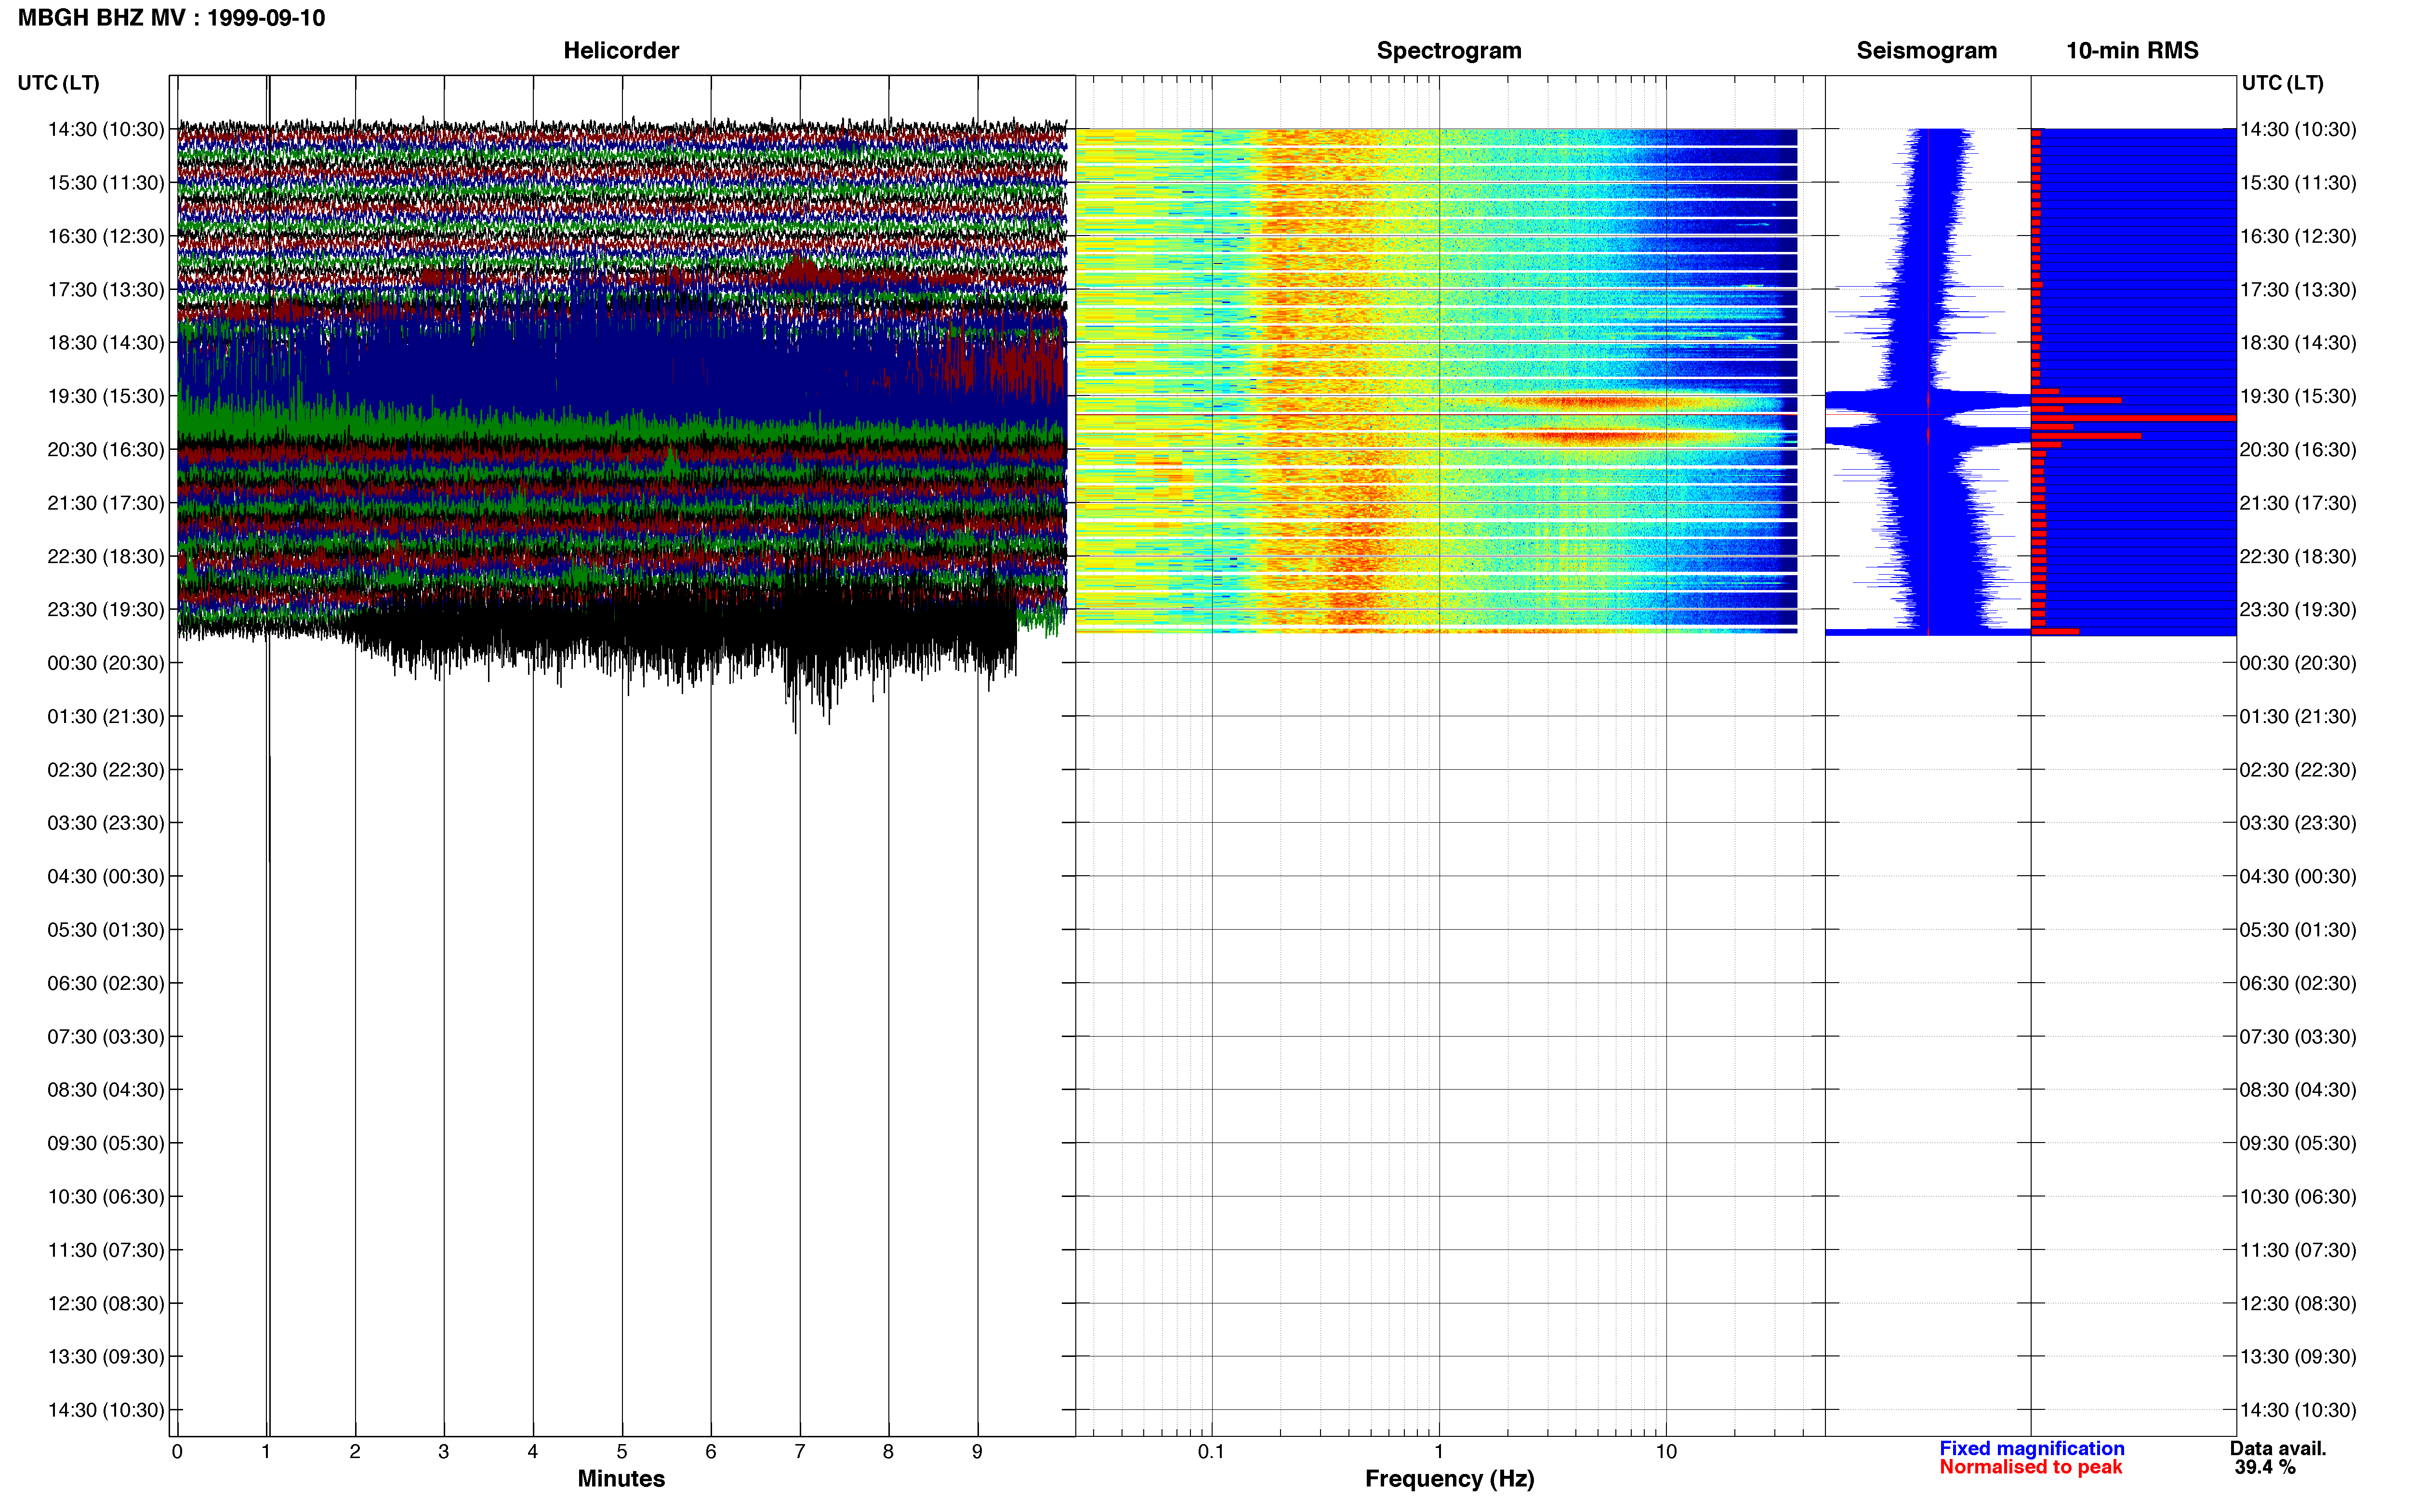
Task: Click left time label 06:30 (02:30)
Action: (106, 983)
